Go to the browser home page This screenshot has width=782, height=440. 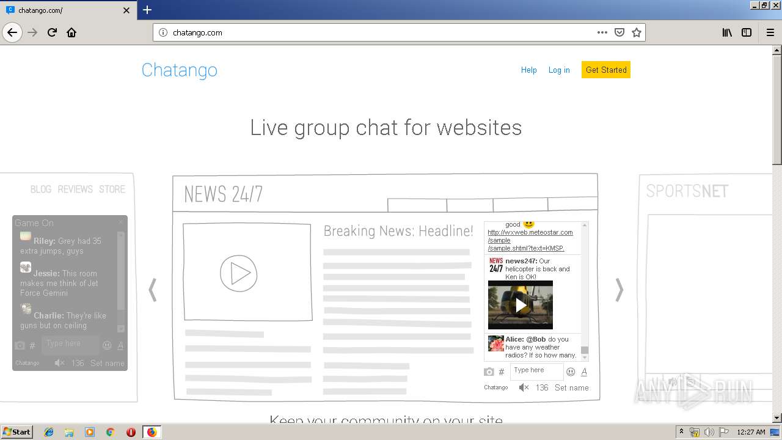pyautogui.click(x=71, y=32)
